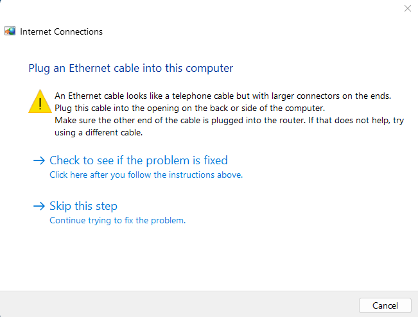Click 'Click here after you follow the instructions' subtext
Screen dimensions: 418x317
[146, 175]
